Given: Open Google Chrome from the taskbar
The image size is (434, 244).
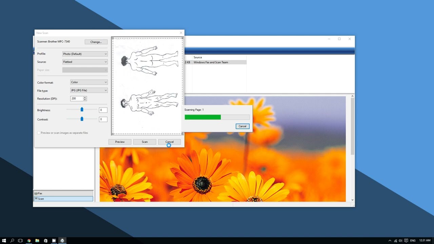Looking at the screenshot, I should 29,241.
